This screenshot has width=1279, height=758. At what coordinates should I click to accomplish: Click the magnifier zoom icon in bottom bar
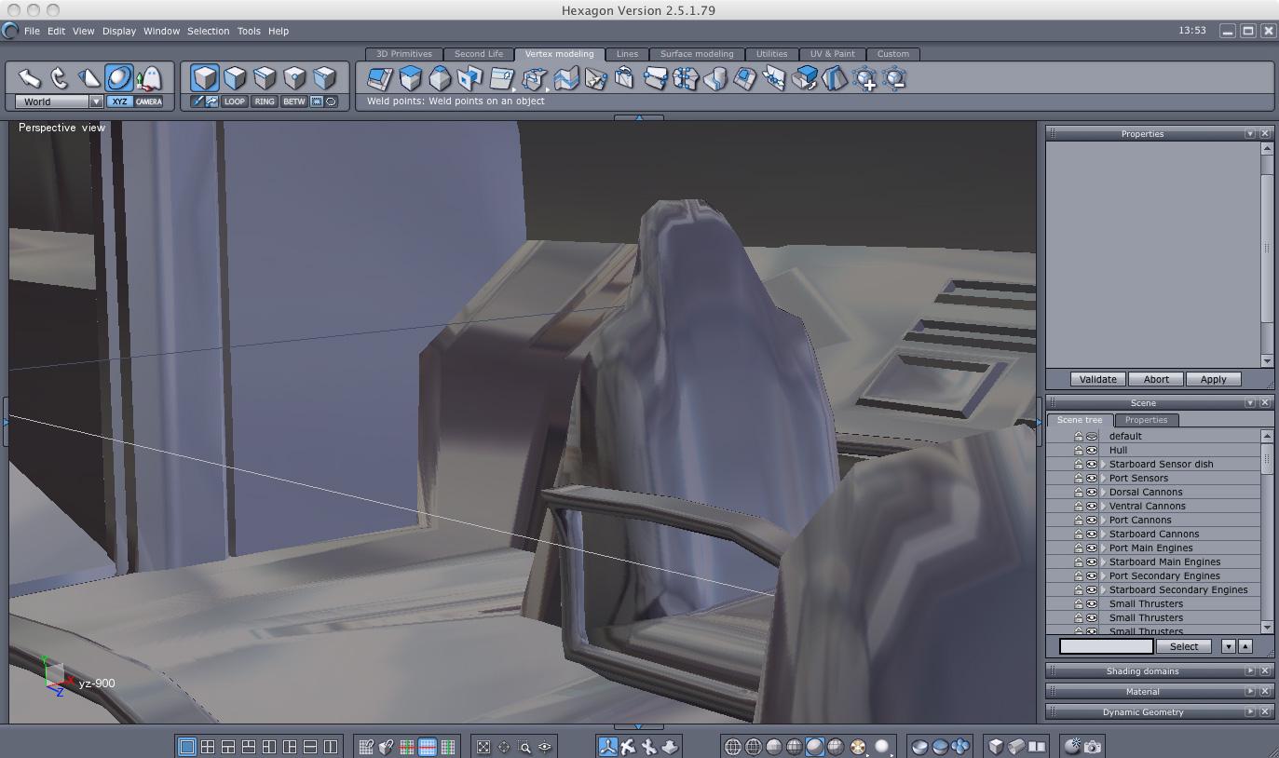524,746
